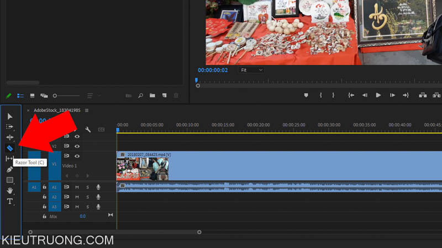Screen dimensions: 442x248
Task: Toggle lock on audio track A3
Action: tap(45, 206)
